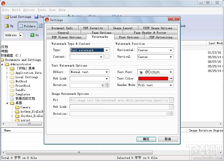Screen dimensions: 224x161
Task: Open the Help menu
Action: pos(62,10)
